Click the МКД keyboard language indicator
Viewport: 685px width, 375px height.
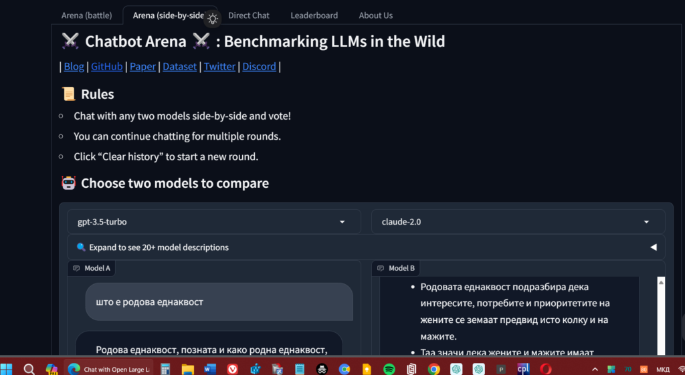click(x=663, y=370)
